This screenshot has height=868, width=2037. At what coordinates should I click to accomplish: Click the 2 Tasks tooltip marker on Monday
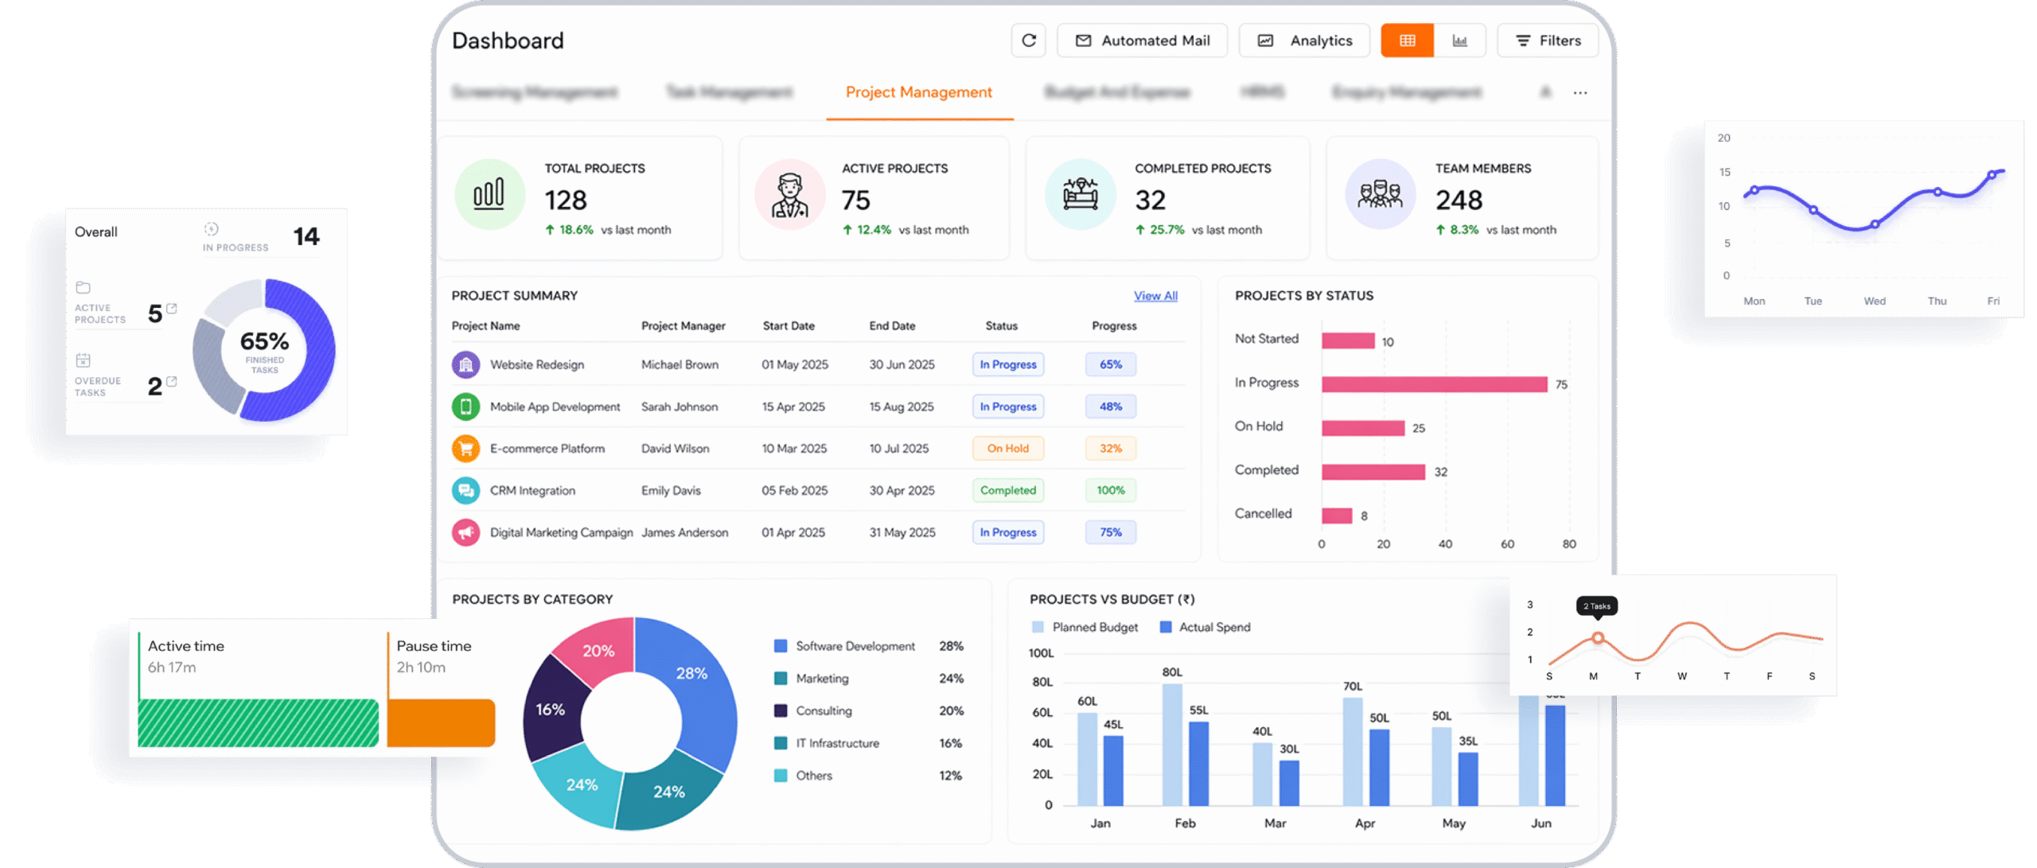click(1597, 638)
